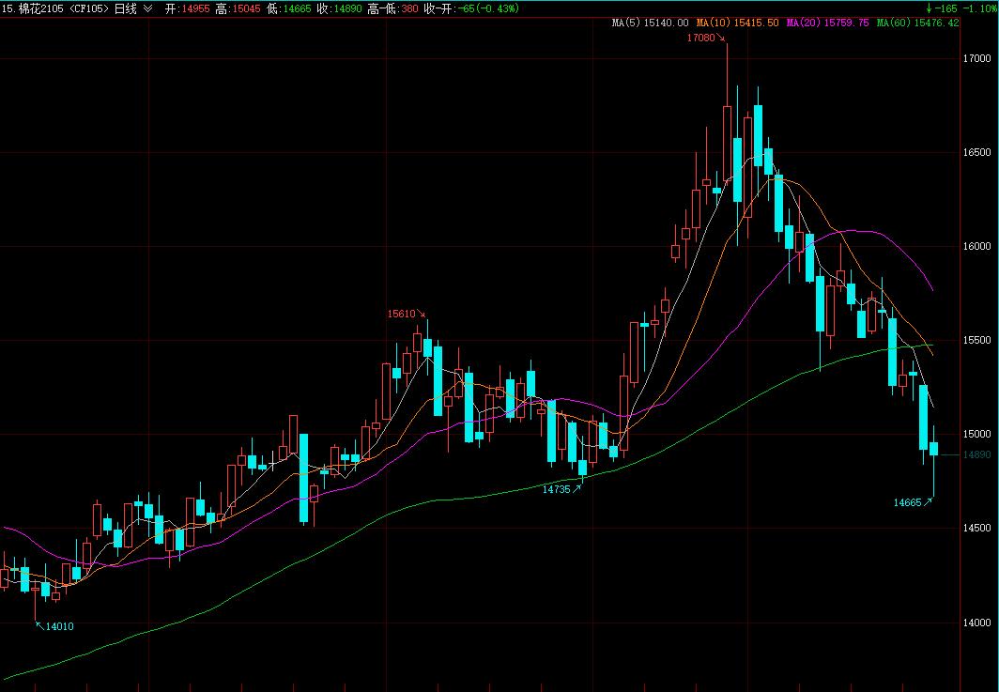This screenshot has width=999, height=692.
Task: Click the 17000 price axis label
Action: [x=976, y=58]
